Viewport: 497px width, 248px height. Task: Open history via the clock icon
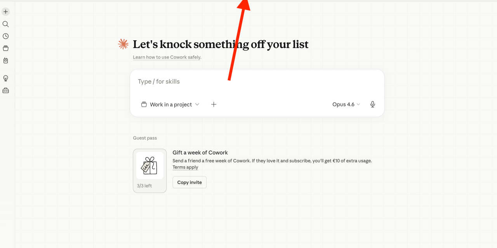point(5,36)
